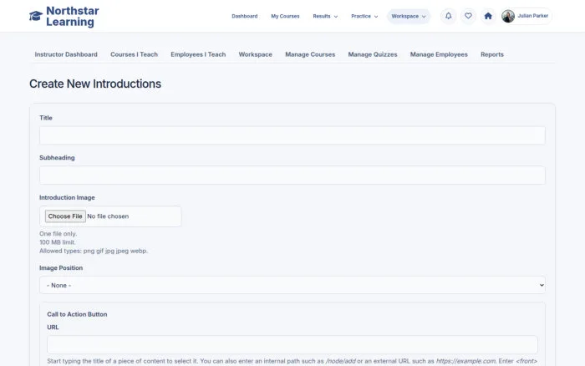Click the 'Create New Introductions' heading

[95, 84]
